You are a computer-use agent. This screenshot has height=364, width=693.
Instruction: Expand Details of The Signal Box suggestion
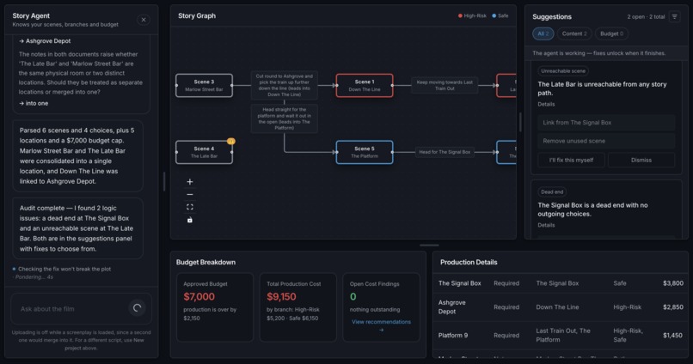546,225
